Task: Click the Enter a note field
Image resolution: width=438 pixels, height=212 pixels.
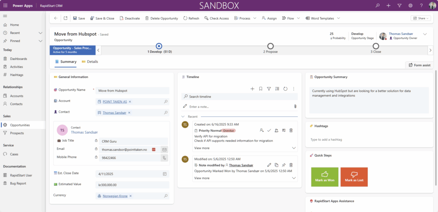Action: click(x=240, y=107)
